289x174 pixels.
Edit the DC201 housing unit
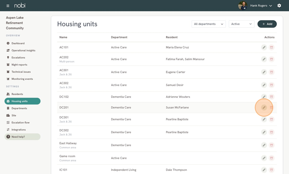[264, 107]
